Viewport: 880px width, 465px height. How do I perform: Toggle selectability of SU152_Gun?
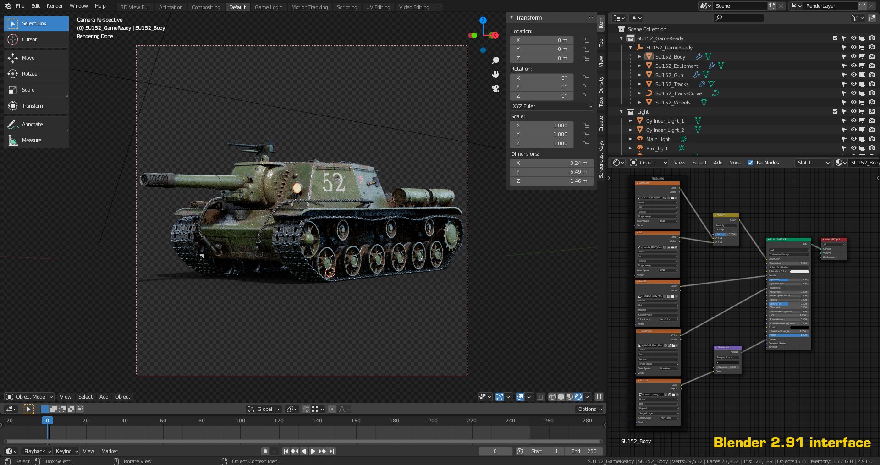tap(844, 75)
